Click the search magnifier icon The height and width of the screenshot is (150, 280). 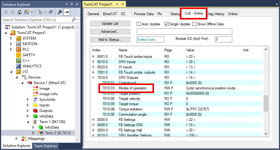tap(74, 19)
